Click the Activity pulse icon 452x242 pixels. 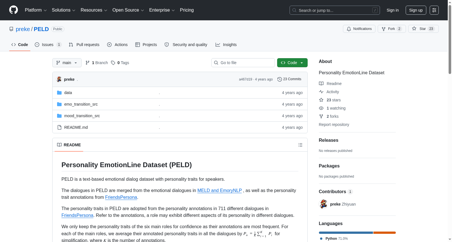pyautogui.click(x=321, y=92)
